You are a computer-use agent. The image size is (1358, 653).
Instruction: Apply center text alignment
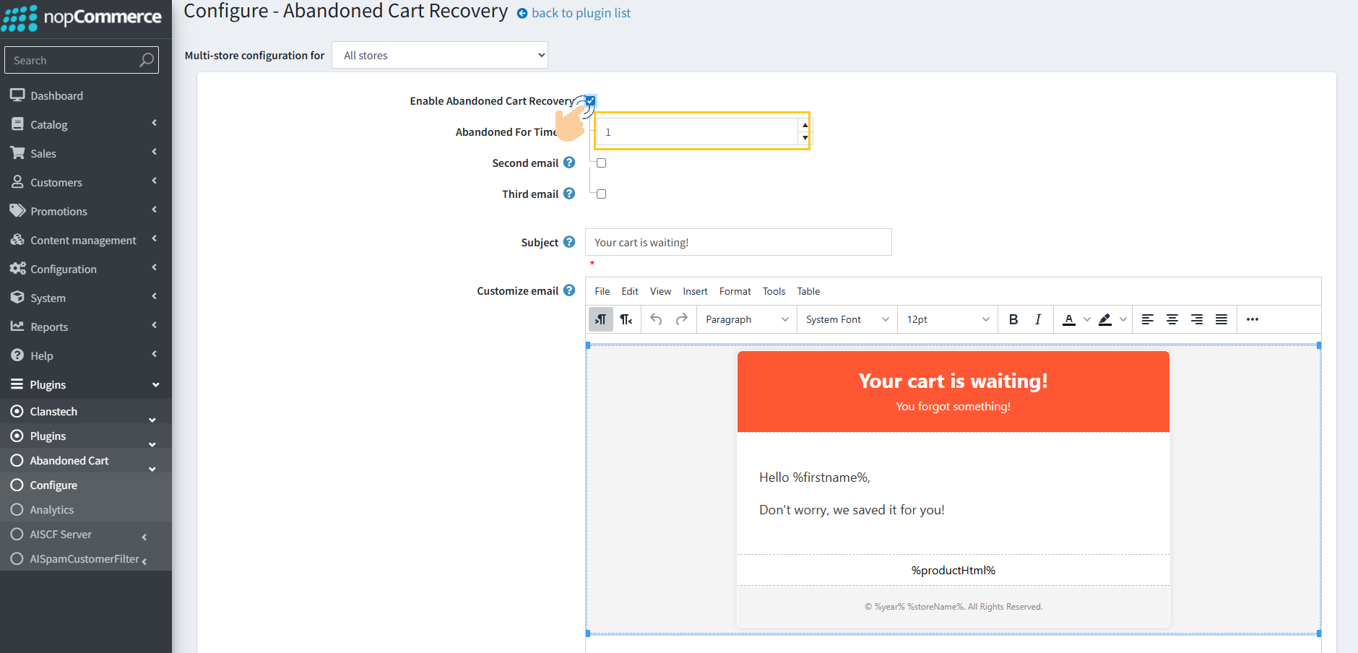click(x=1172, y=319)
